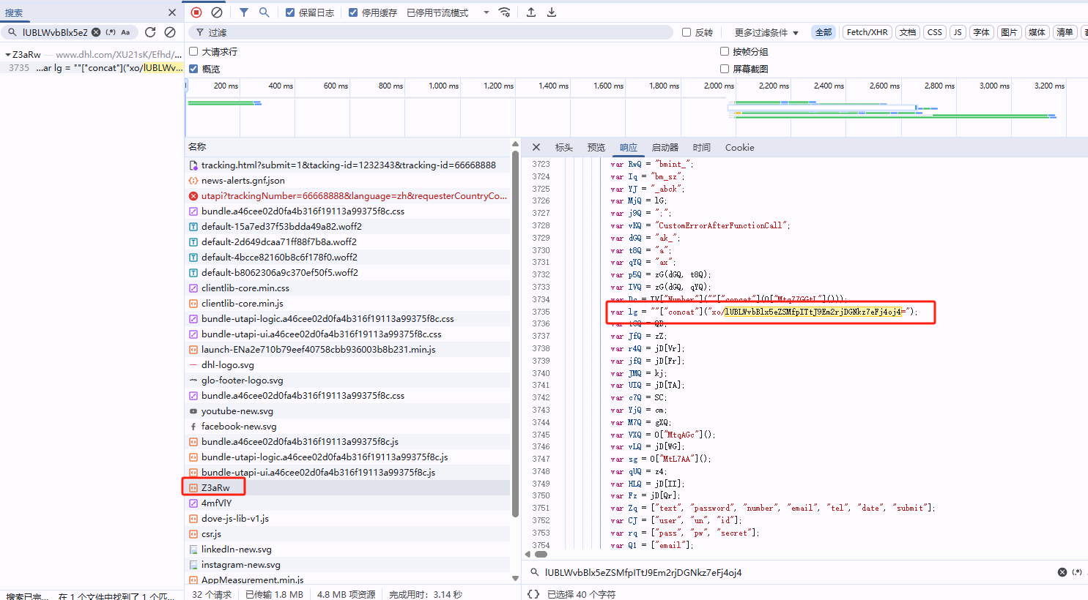
Task: Select the Z3aRw request row
Action: (x=348, y=488)
